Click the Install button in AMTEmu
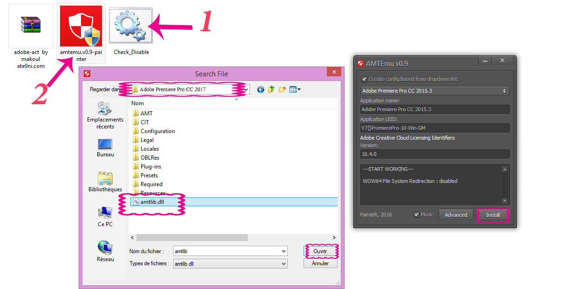Viewport: 561px width, 289px height. [x=493, y=215]
